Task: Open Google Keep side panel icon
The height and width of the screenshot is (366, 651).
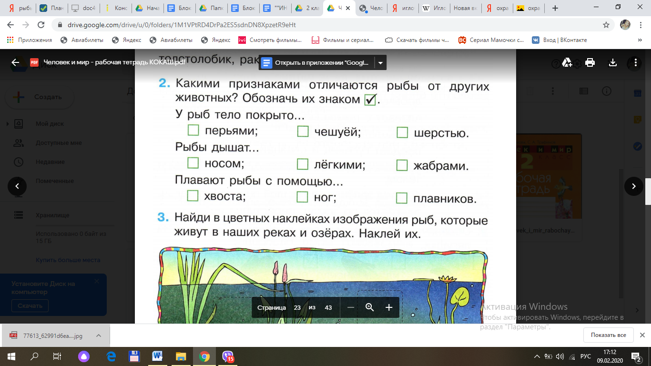Action: (x=637, y=119)
